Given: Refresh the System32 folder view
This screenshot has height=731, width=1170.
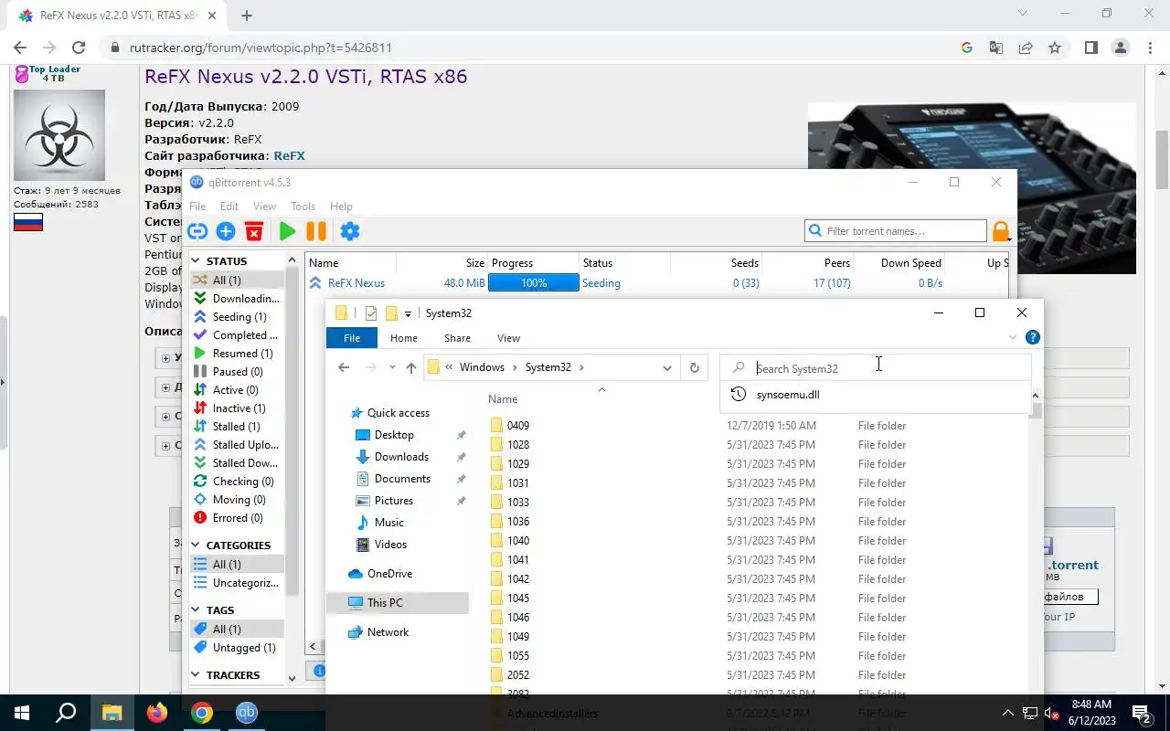Looking at the screenshot, I should click(695, 367).
